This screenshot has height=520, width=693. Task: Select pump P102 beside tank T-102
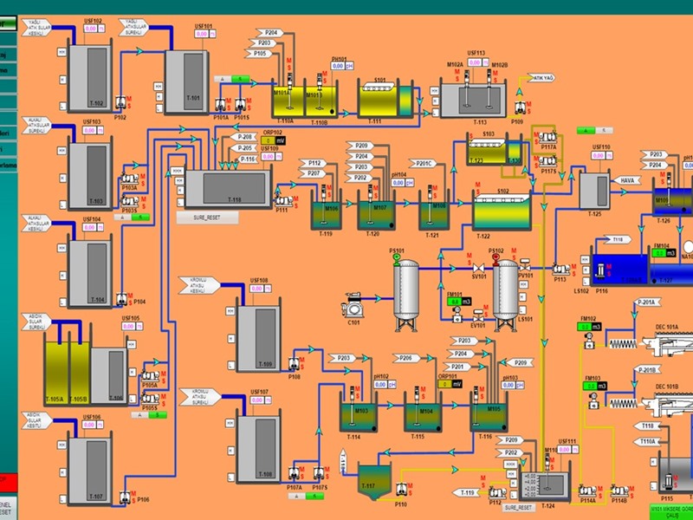click(x=120, y=102)
